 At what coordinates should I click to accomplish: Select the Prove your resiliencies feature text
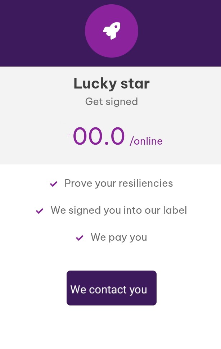119,183
